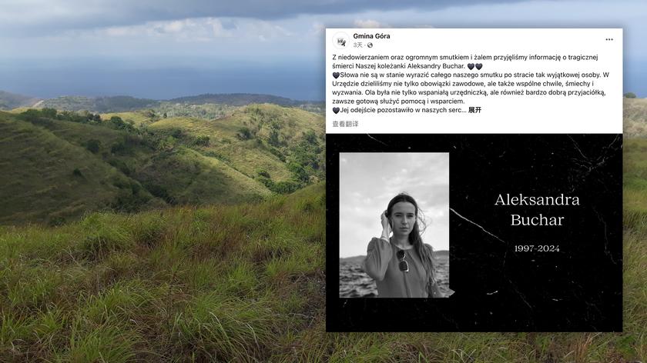Screen dimensions: 647x363
Task: Click the "3天" post timestamp
Action: (x=357, y=45)
